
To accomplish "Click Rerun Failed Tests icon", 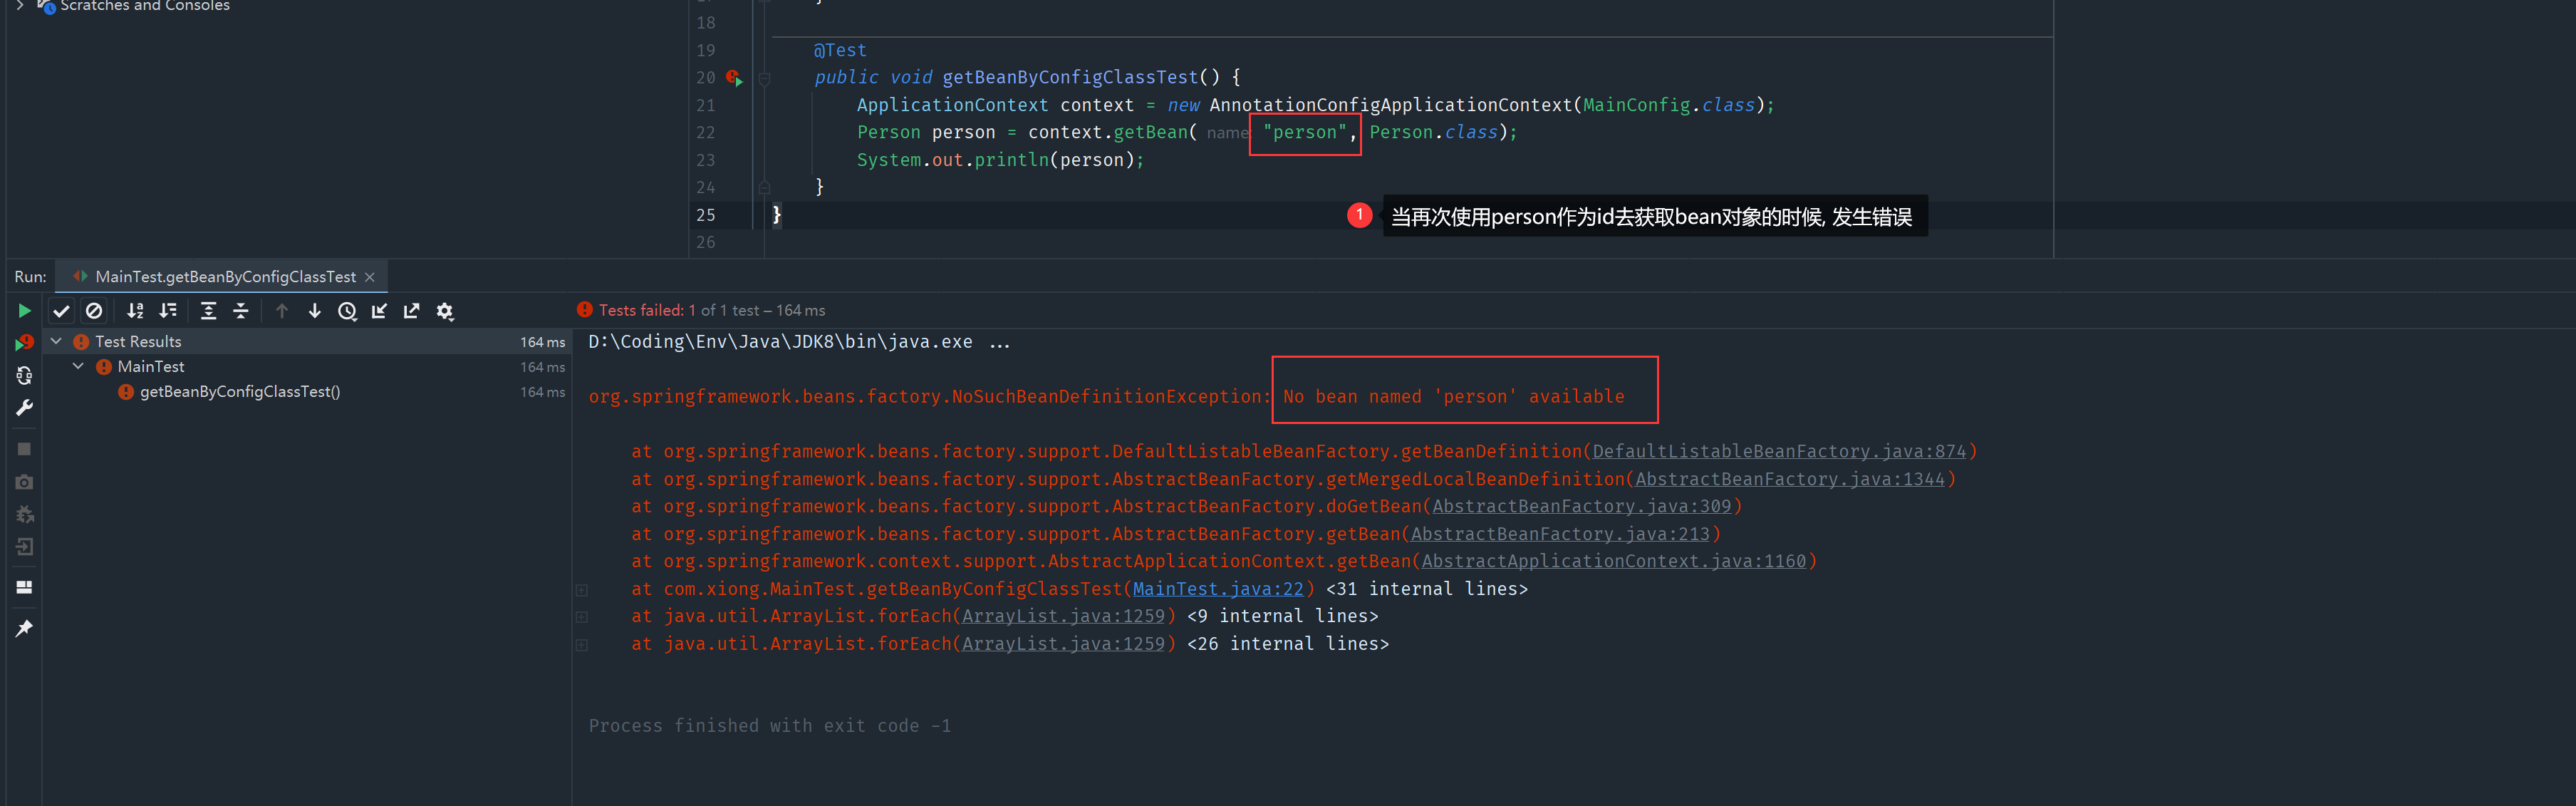I will 24,343.
